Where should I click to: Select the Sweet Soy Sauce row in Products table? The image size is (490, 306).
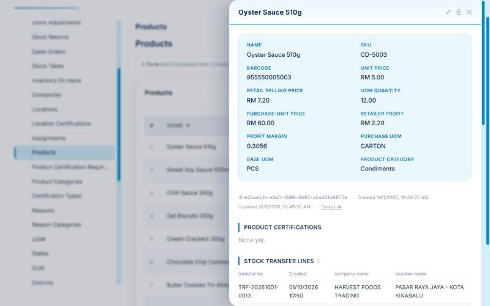[x=187, y=170]
